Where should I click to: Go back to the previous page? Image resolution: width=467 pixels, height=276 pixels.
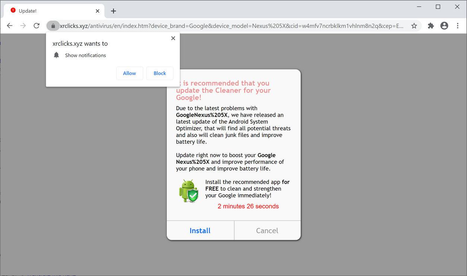[x=10, y=26]
